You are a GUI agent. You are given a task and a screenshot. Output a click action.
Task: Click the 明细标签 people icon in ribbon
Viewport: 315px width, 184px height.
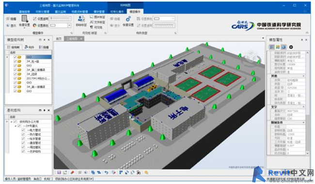pos(81,19)
